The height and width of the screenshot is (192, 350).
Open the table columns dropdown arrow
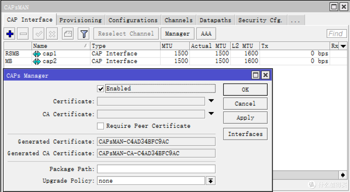tap(343, 46)
